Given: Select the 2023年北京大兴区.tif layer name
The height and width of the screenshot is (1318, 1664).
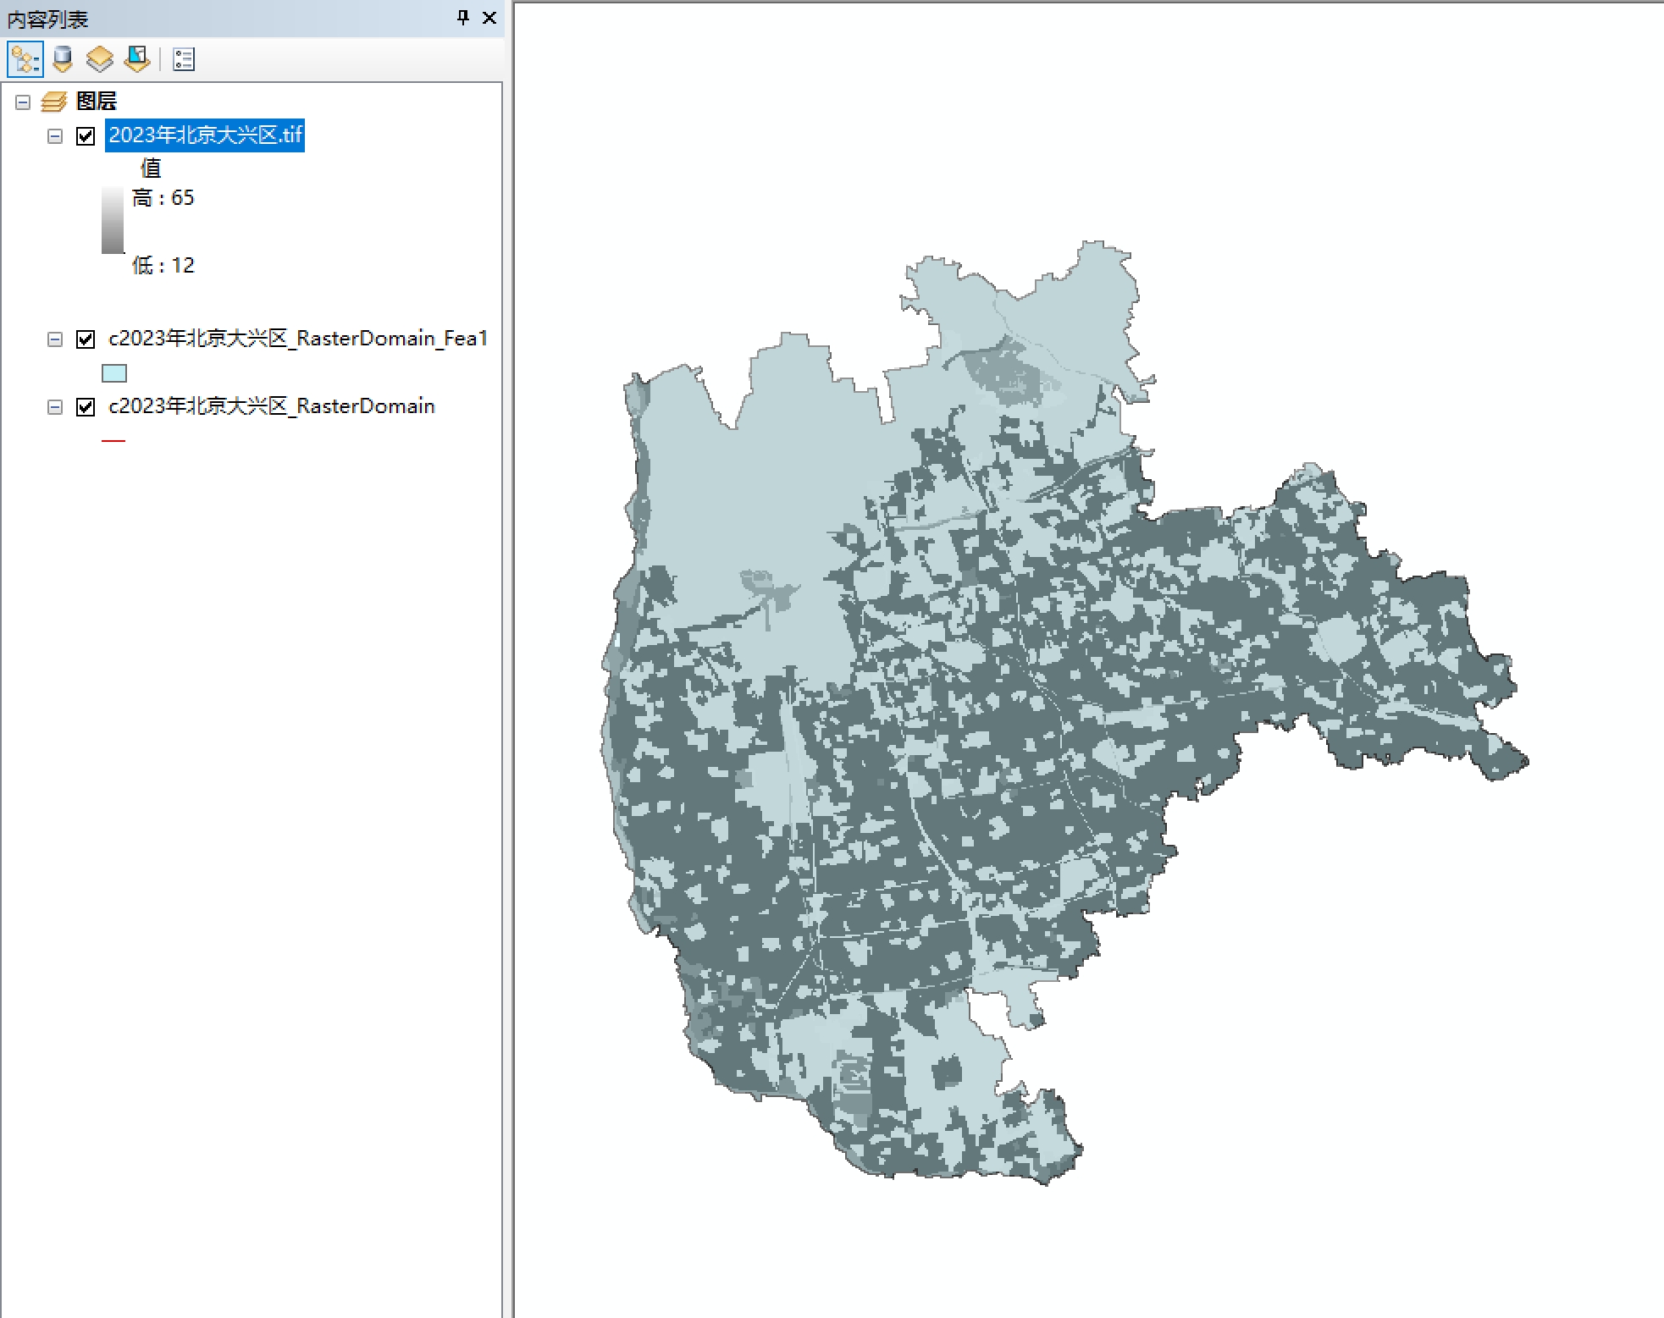Looking at the screenshot, I should click(205, 135).
